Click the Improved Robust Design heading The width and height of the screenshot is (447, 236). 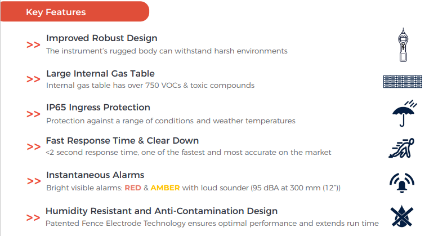tap(102, 38)
